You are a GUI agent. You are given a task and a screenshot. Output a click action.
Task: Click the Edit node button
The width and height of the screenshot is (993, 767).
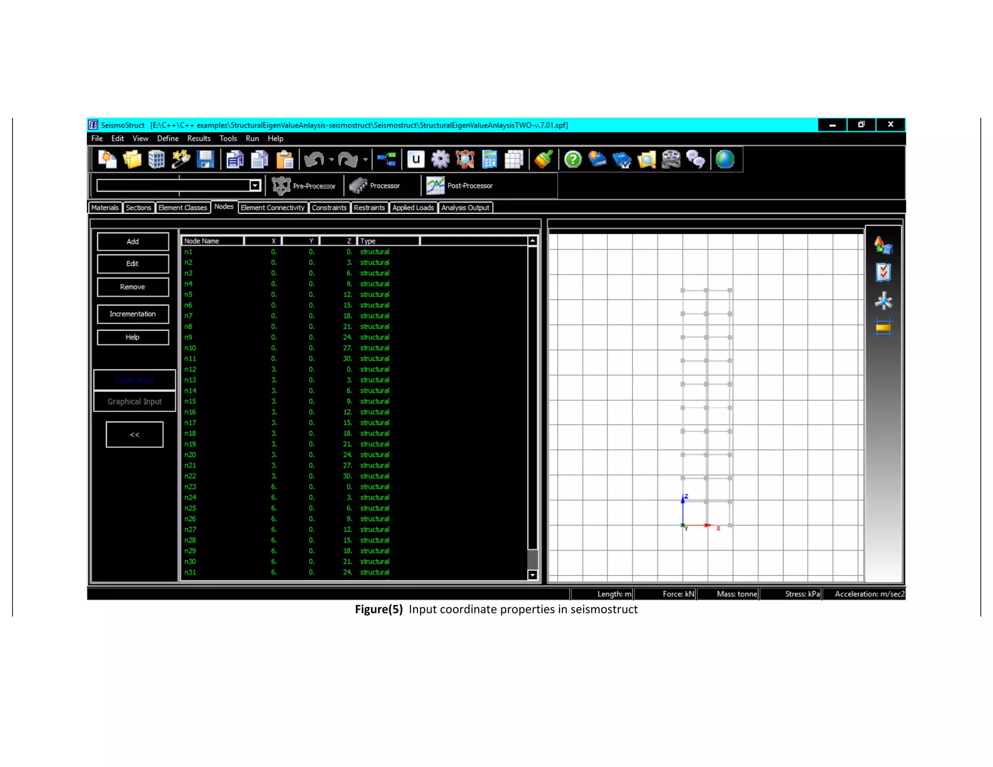pyautogui.click(x=133, y=264)
